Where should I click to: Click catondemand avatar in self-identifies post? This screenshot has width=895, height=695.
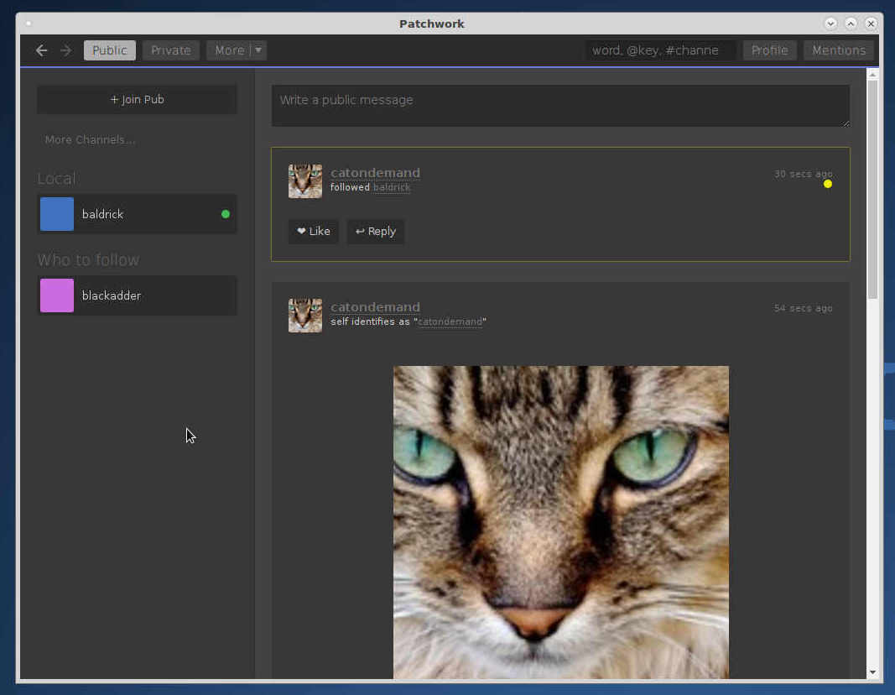tap(305, 316)
